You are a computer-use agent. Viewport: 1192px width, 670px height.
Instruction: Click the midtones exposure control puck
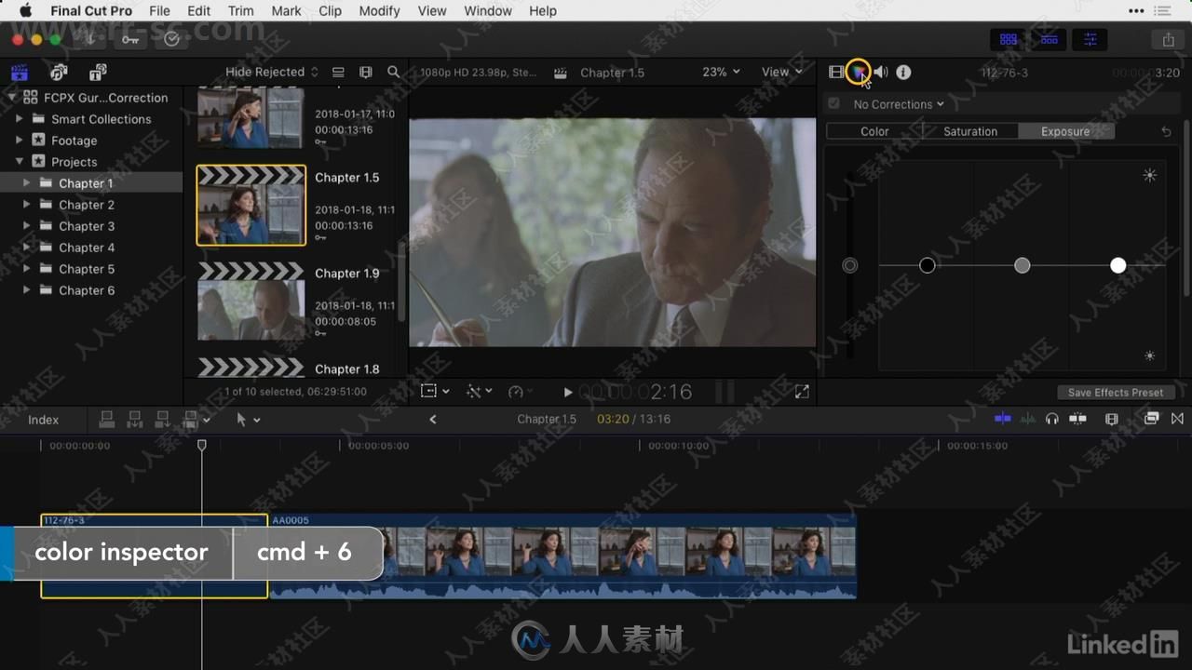coord(1023,265)
